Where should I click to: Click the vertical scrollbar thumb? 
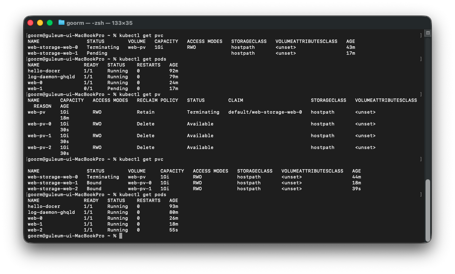pos(428,210)
